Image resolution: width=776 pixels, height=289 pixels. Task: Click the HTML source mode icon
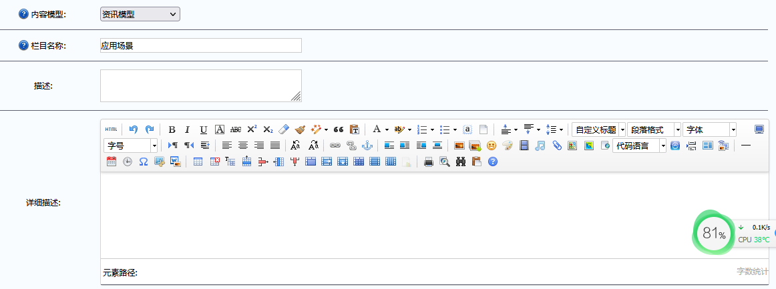coord(111,129)
